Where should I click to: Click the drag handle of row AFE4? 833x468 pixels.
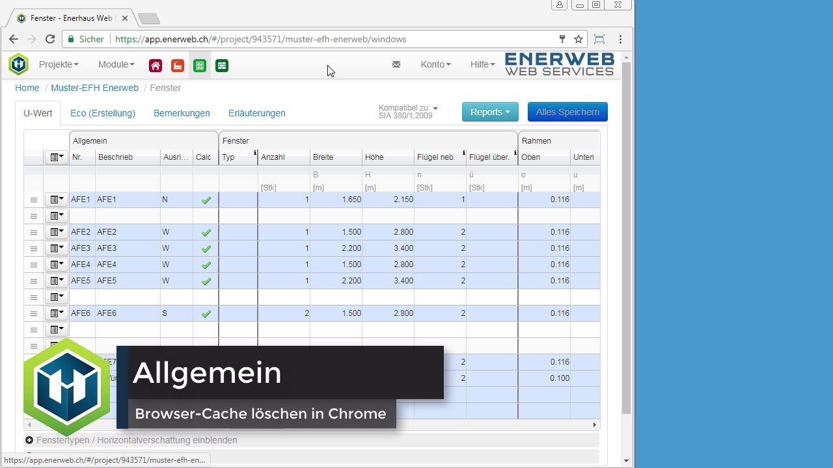pos(34,265)
